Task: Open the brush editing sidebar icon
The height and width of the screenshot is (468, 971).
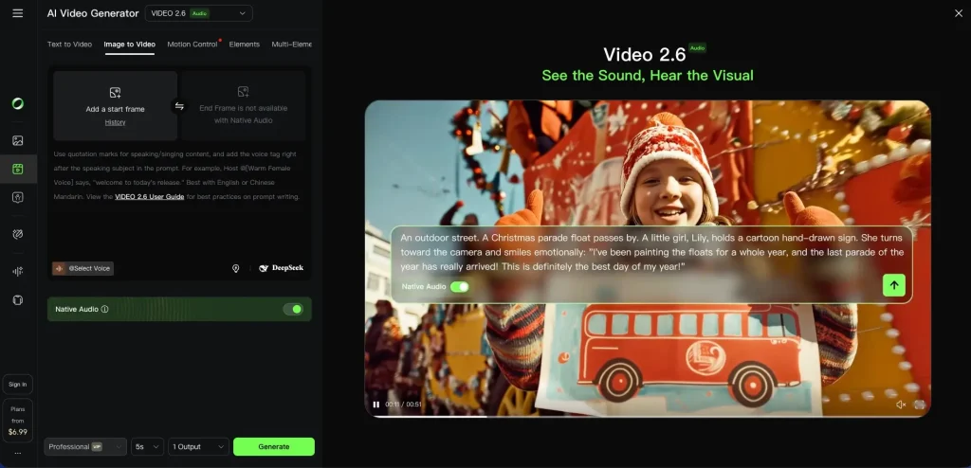Action: [x=17, y=234]
